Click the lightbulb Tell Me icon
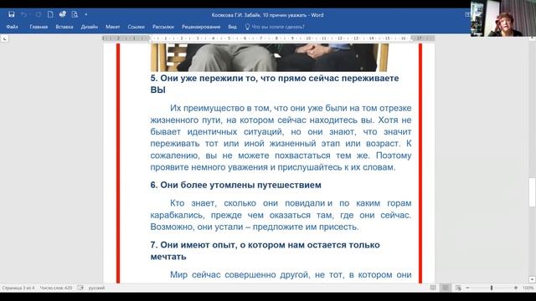The width and height of the screenshot is (536, 301). pyautogui.click(x=248, y=27)
